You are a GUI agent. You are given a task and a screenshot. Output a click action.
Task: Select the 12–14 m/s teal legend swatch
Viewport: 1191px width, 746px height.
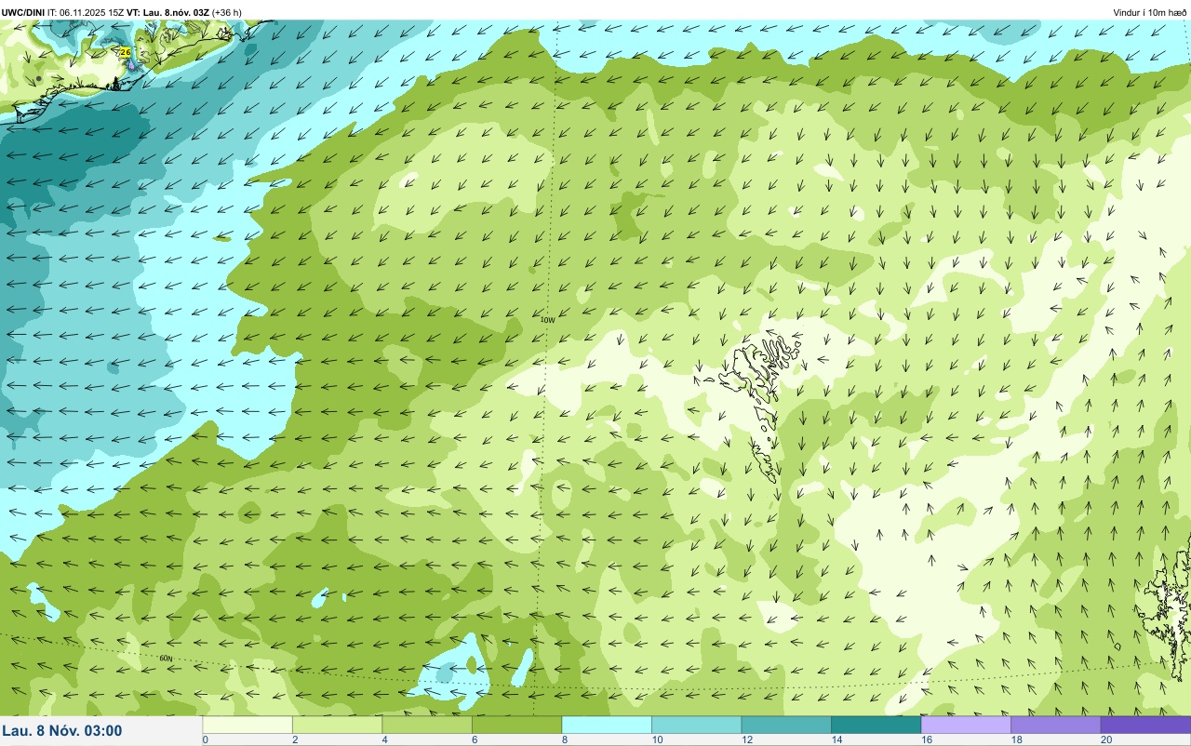click(786, 725)
